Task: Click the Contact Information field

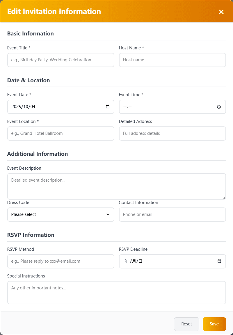Action: 172,214
